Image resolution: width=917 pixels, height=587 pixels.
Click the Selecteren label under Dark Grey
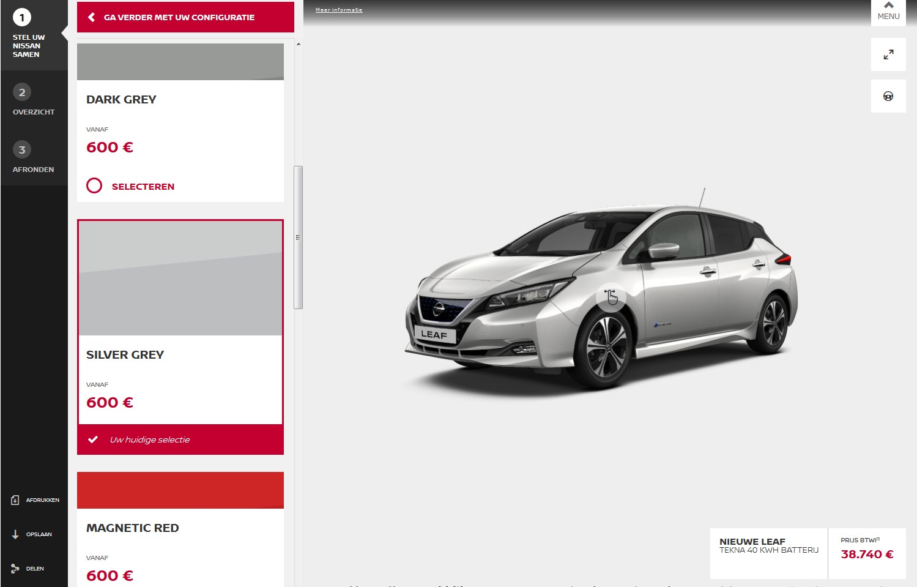[143, 187]
